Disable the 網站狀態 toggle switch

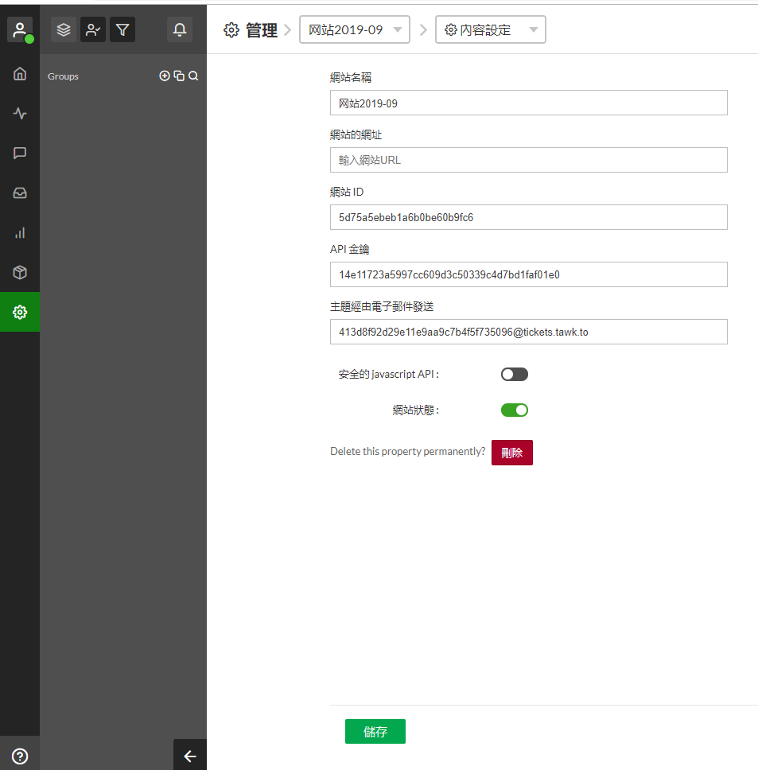click(514, 410)
